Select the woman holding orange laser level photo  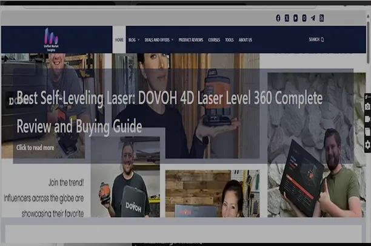click(x=185, y=106)
